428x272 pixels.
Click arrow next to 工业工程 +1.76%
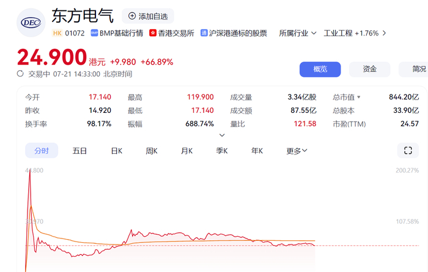point(385,33)
